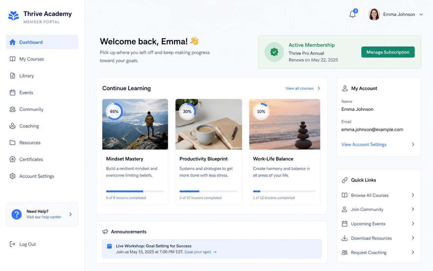Click the Mindset Mastery progress bar
Viewport: 433px width, 271px height.
coord(135,191)
